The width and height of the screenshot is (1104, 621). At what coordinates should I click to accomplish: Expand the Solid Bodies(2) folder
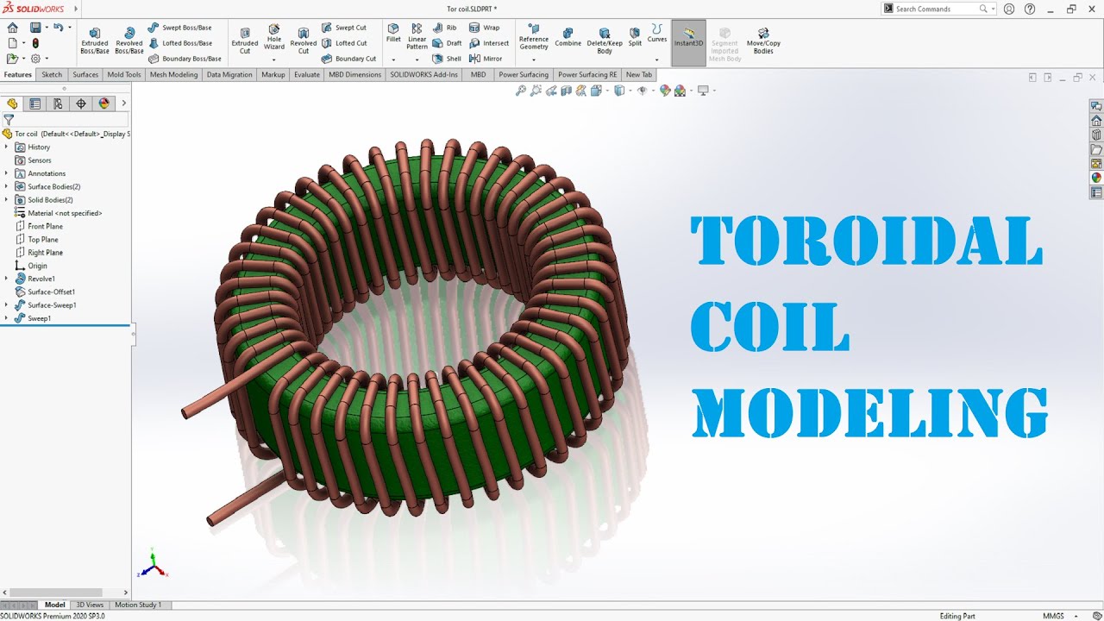click(x=7, y=200)
